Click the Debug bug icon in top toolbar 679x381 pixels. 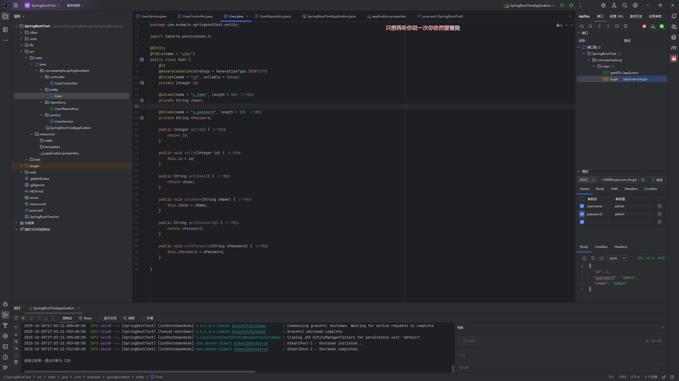coord(571,5)
